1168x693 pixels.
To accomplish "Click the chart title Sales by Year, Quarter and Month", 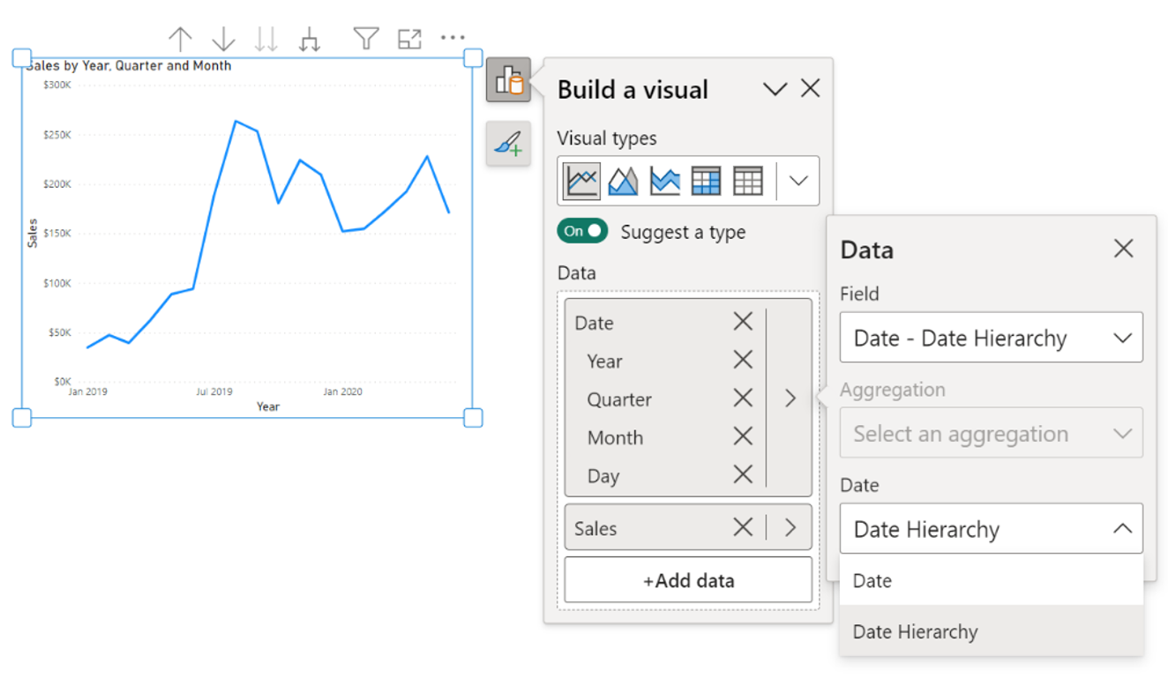I will pos(129,65).
